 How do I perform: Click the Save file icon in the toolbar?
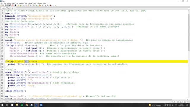click(x=6, y=5)
